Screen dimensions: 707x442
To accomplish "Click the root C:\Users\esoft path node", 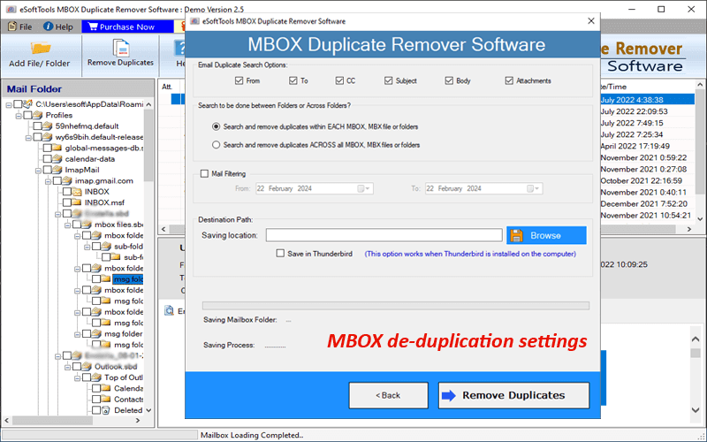I will (89, 104).
